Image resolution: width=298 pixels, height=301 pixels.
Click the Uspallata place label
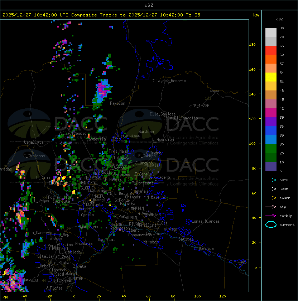click(x=34, y=142)
